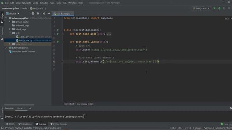Open the Tools menu

pos(58,3)
